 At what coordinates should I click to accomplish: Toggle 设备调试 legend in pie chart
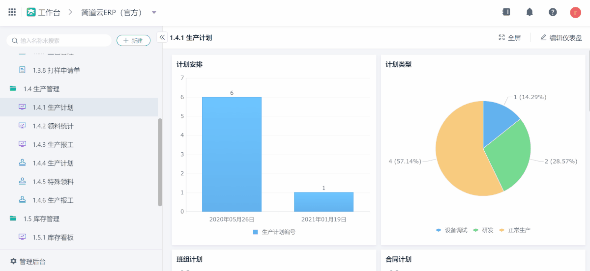pyautogui.click(x=451, y=230)
